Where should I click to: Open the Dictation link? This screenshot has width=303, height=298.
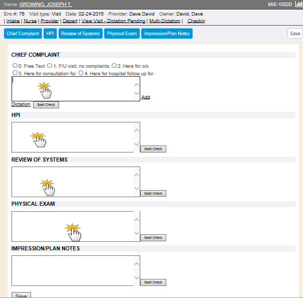21,104
